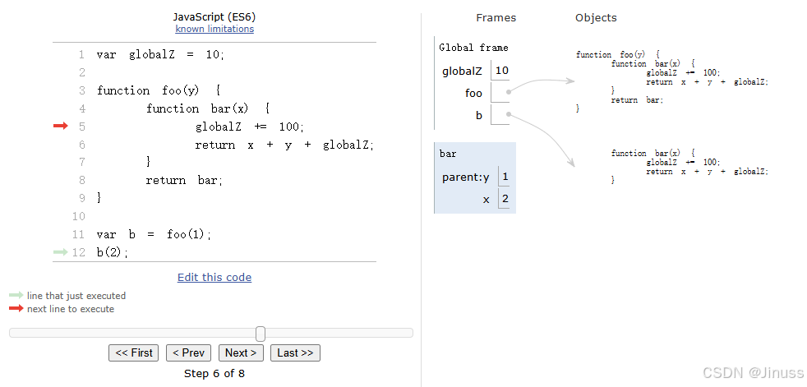807x387 pixels.
Task: Click line number 12 in code gutter
Action: pyautogui.click(x=79, y=253)
